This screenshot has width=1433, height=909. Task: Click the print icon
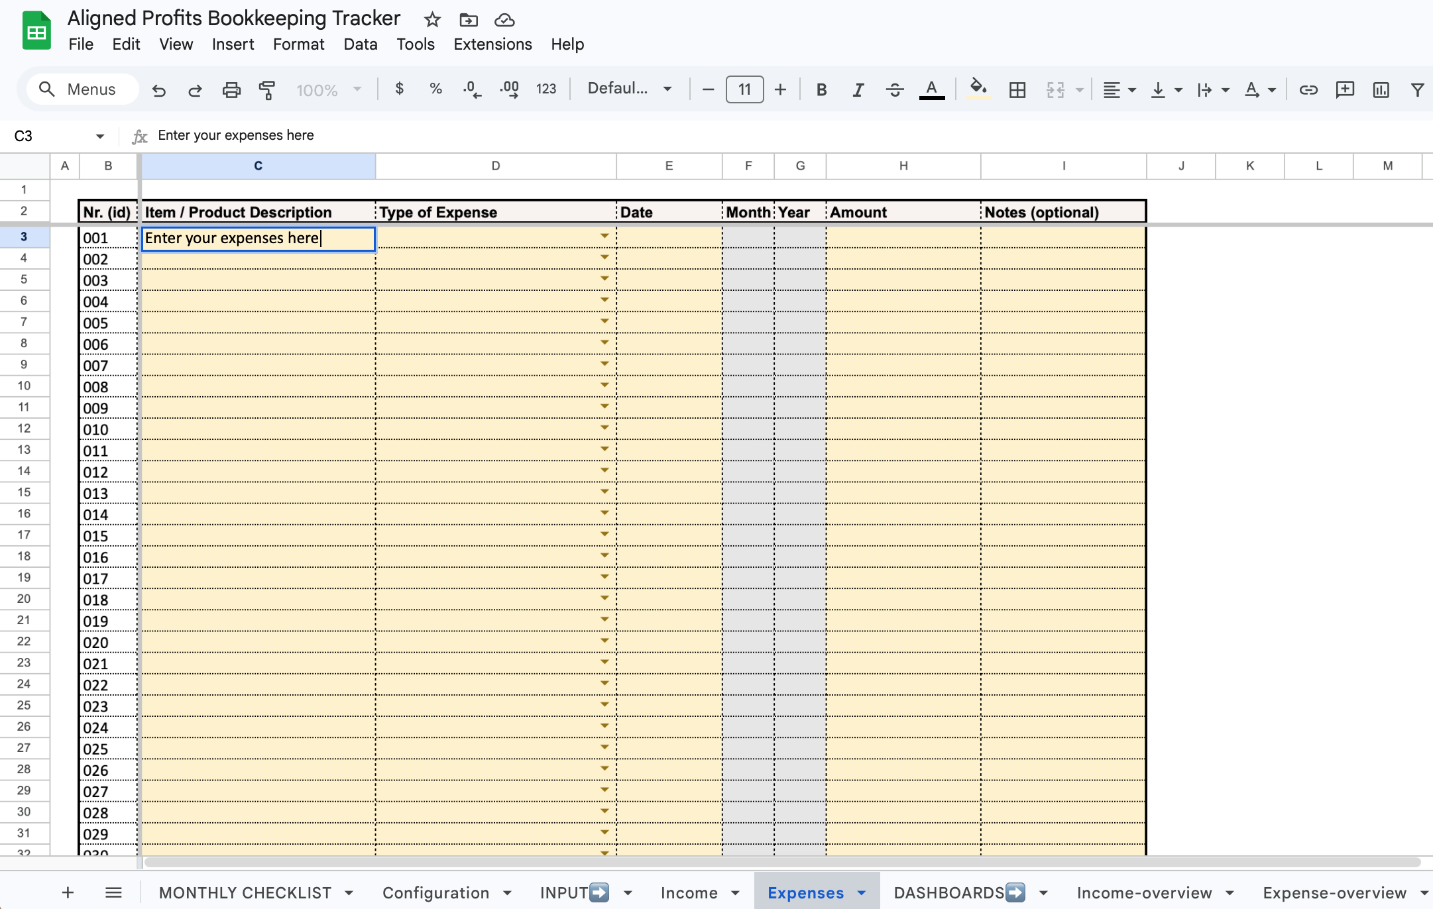(x=231, y=89)
